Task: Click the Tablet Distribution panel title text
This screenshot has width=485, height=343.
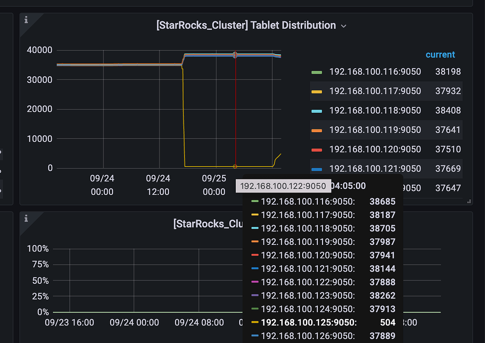Action: point(246,26)
